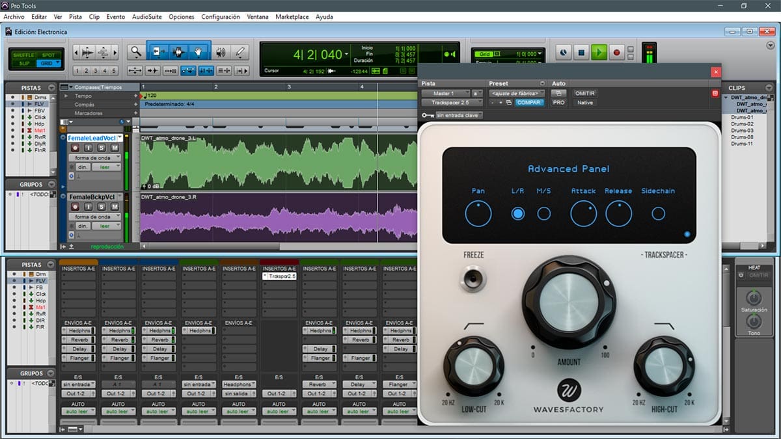The image size is (781, 439).
Task: Toggle the FREEZE switch on Trackspacer
Action: pyautogui.click(x=473, y=278)
